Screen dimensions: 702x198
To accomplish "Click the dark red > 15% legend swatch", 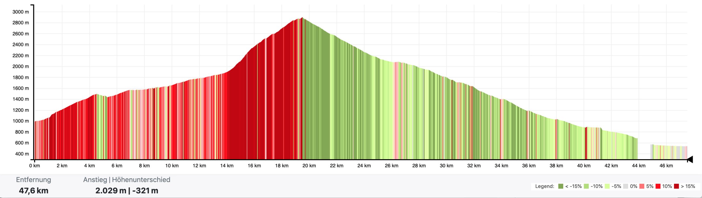I will click(676, 186).
